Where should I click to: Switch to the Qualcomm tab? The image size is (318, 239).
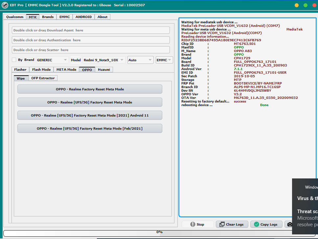[x=15, y=17]
